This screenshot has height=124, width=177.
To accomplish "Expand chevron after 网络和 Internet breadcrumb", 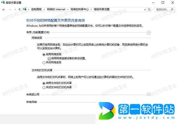I will click(x=68, y=10).
